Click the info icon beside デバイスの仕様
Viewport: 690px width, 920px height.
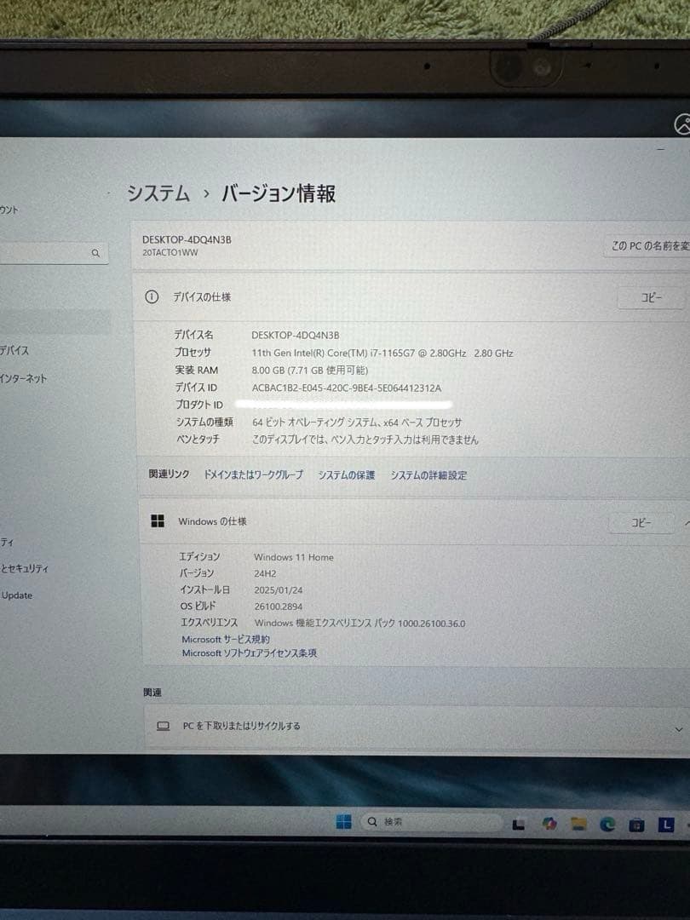(x=152, y=297)
